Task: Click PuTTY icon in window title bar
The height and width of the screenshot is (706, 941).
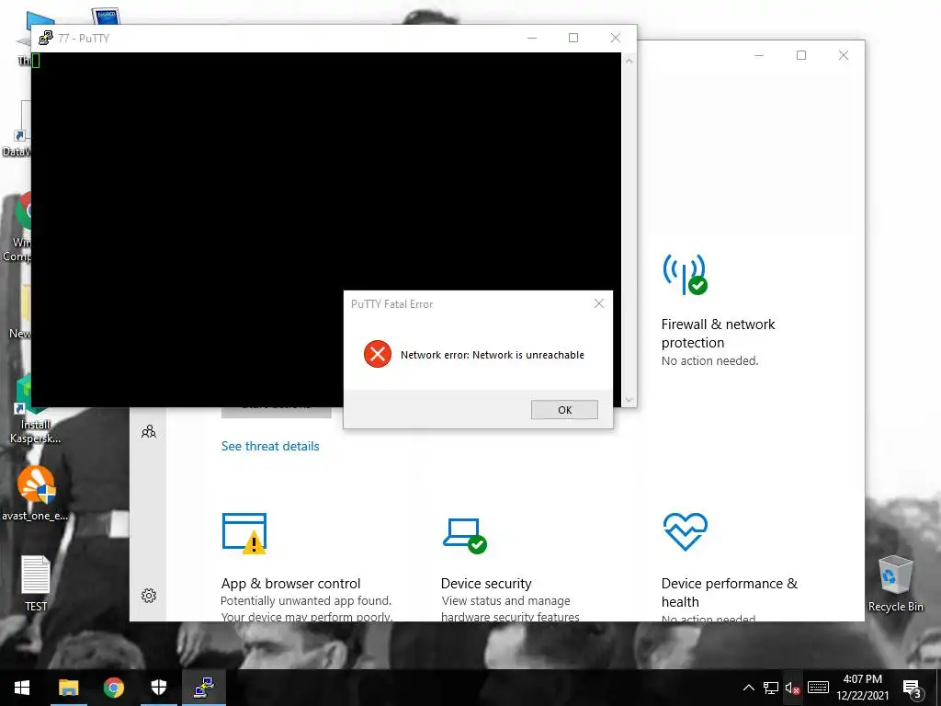Action: click(x=46, y=38)
